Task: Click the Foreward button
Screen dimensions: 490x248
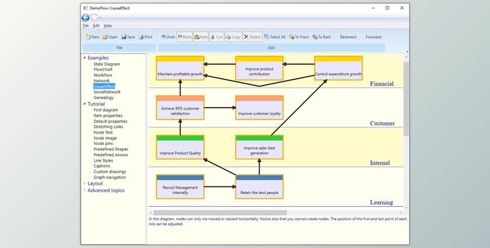Action: point(374,37)
